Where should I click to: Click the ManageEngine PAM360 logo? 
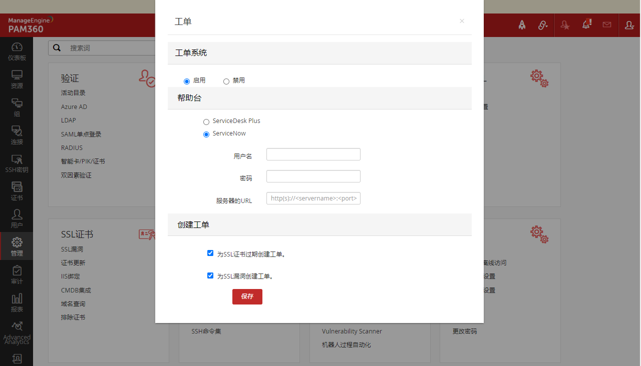[31, 24]
